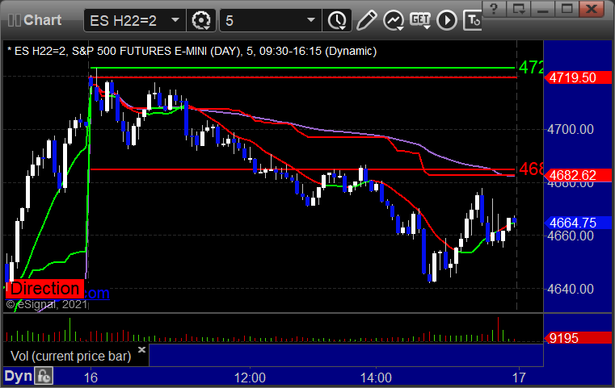Screen dimensions: 615x388
Task: Click the chart title ES H22=2 description
Action: click(192, 52)
